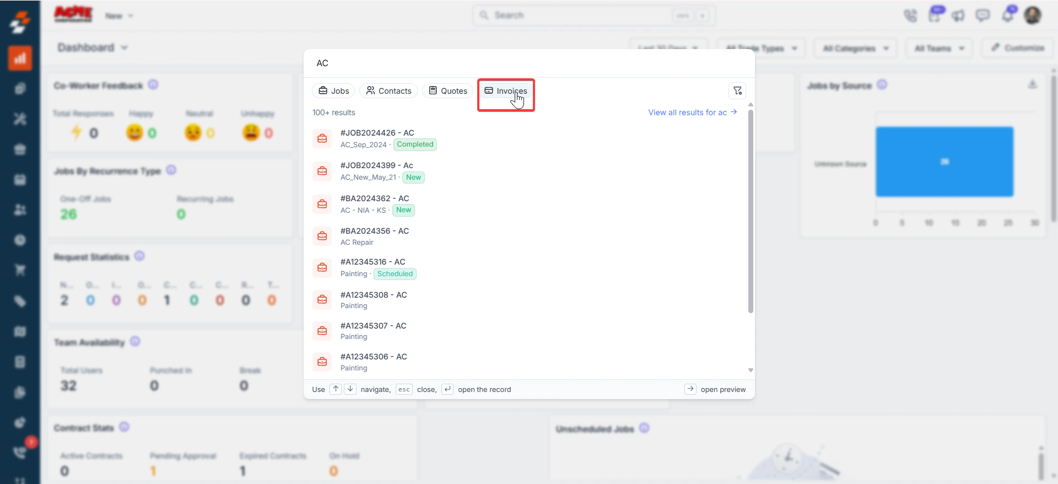The width and height of the screenshot is (1058, 484).
Task: Click the Scheduled status badge
Action: tap(395, 274)
